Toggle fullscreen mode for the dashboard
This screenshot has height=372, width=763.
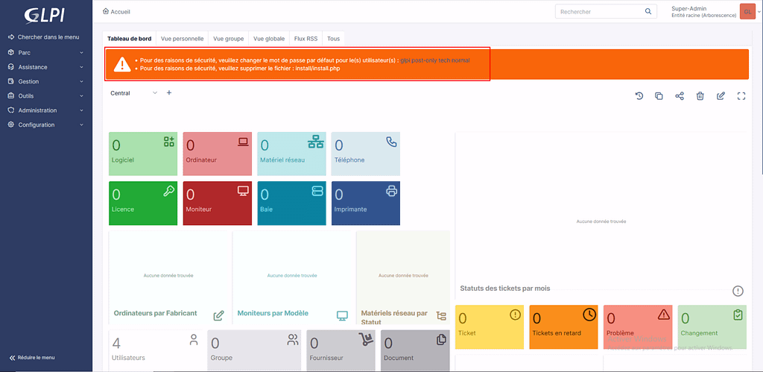tap(741, 96)
